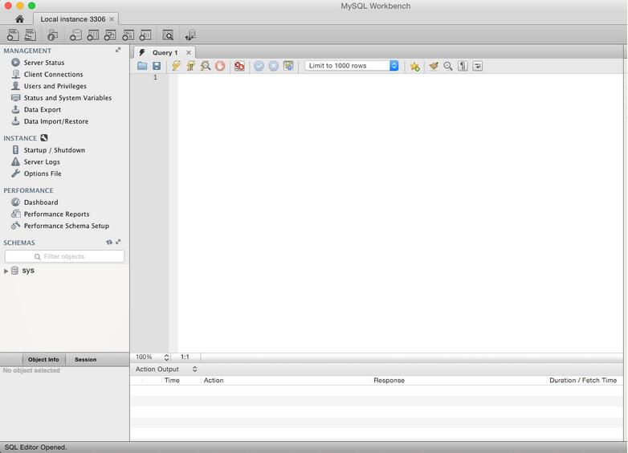Create a new SQL tab icon
The height and width of the screenshot is (453, 628).
coord(12,35)
